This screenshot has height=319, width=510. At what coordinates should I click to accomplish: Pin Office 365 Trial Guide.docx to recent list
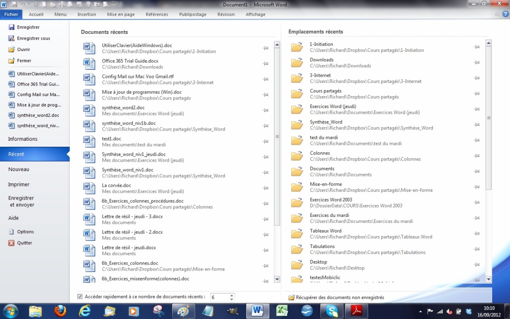coord(266,64)
